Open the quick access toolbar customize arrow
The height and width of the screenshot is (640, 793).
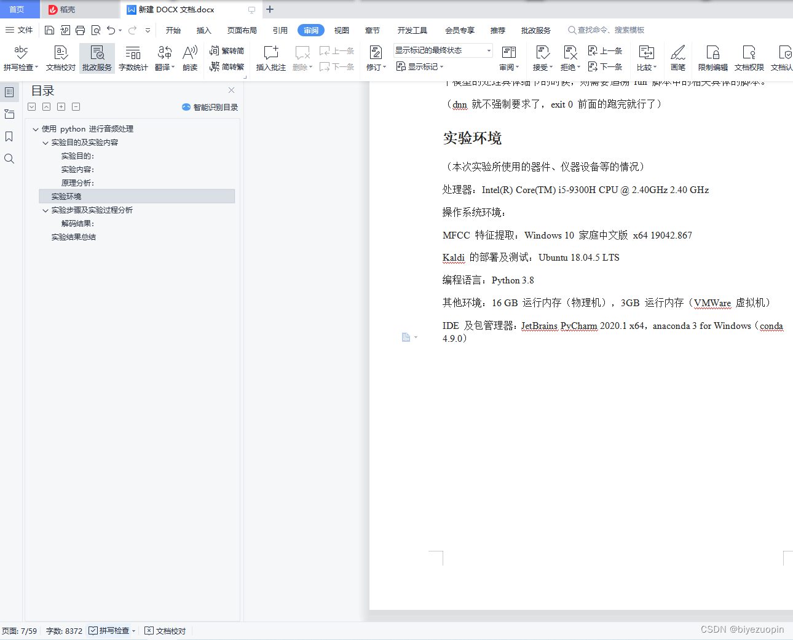(x=148, y=30)
